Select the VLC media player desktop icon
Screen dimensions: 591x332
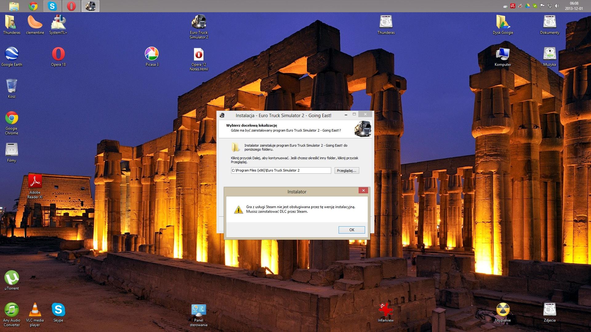point(35,314)
